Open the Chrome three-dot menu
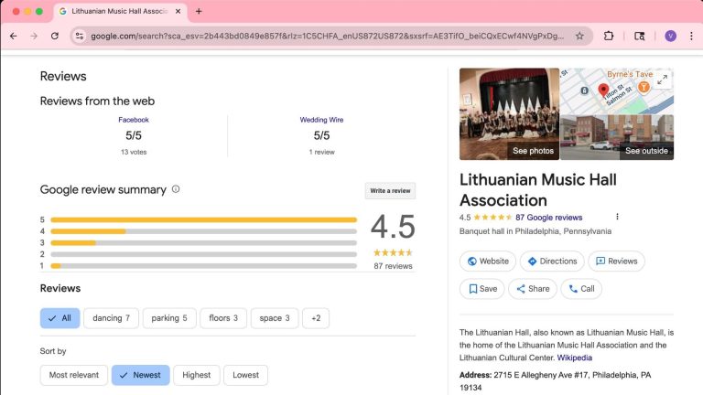The height and width of the screenshot is (395, 703). click(x=691, y=37)
